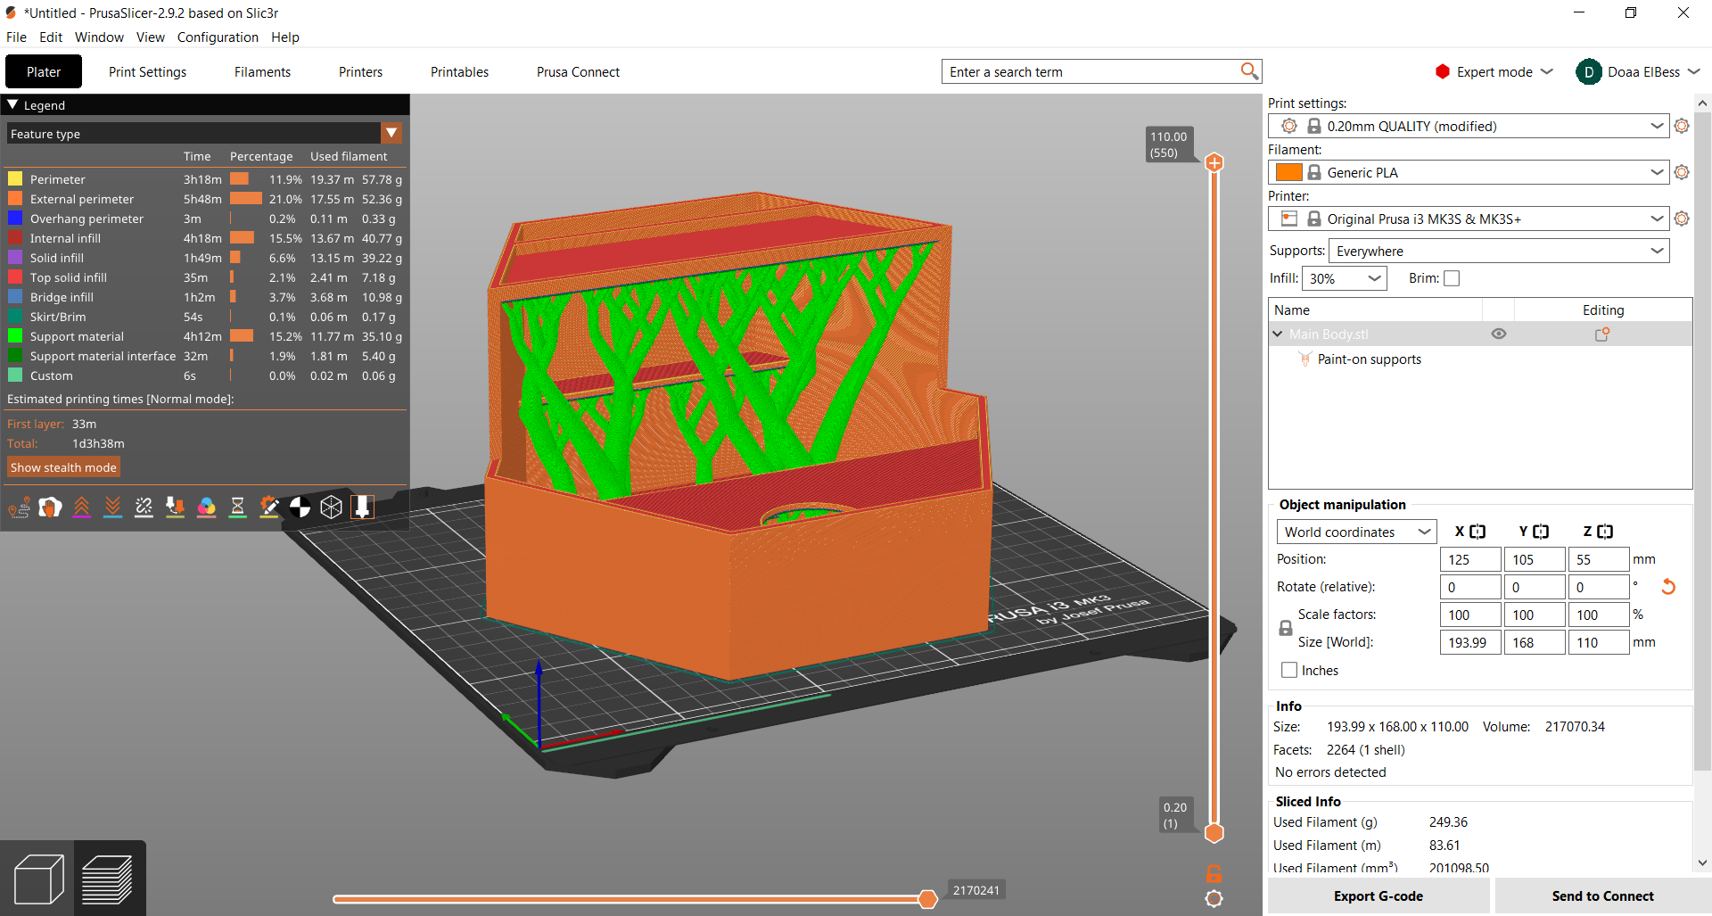Toggle custom G-code gear-pencil icon
The height and width of the screenshot is (916, 1712).
tap(268, 508)
